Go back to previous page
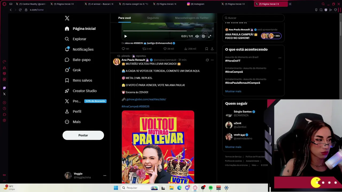342x192 pixels. pyautogui.click(x=11, y=10)
